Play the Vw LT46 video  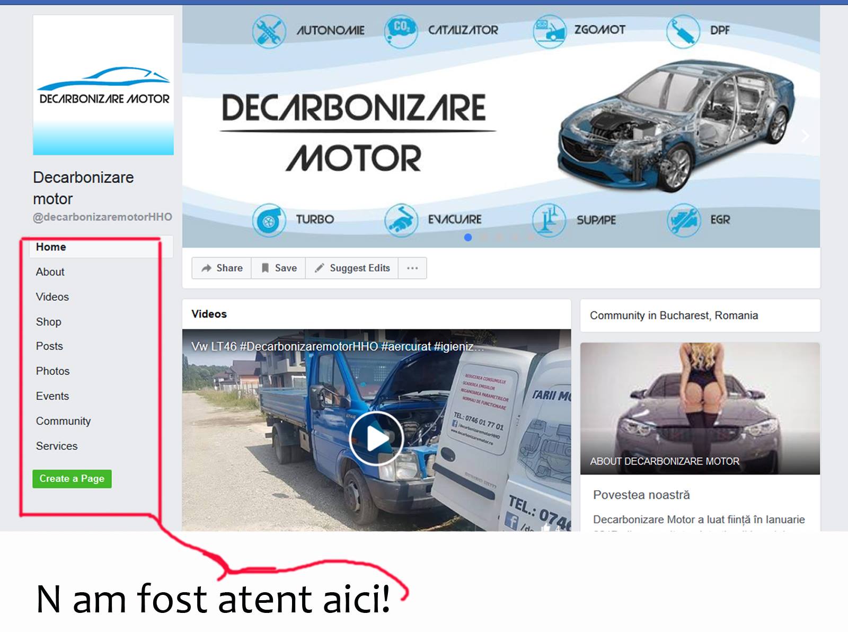click(x=376, y=438)
